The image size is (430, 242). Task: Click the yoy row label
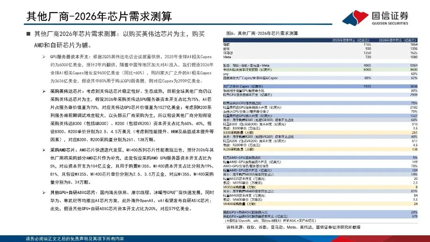(x=226, y=74)
